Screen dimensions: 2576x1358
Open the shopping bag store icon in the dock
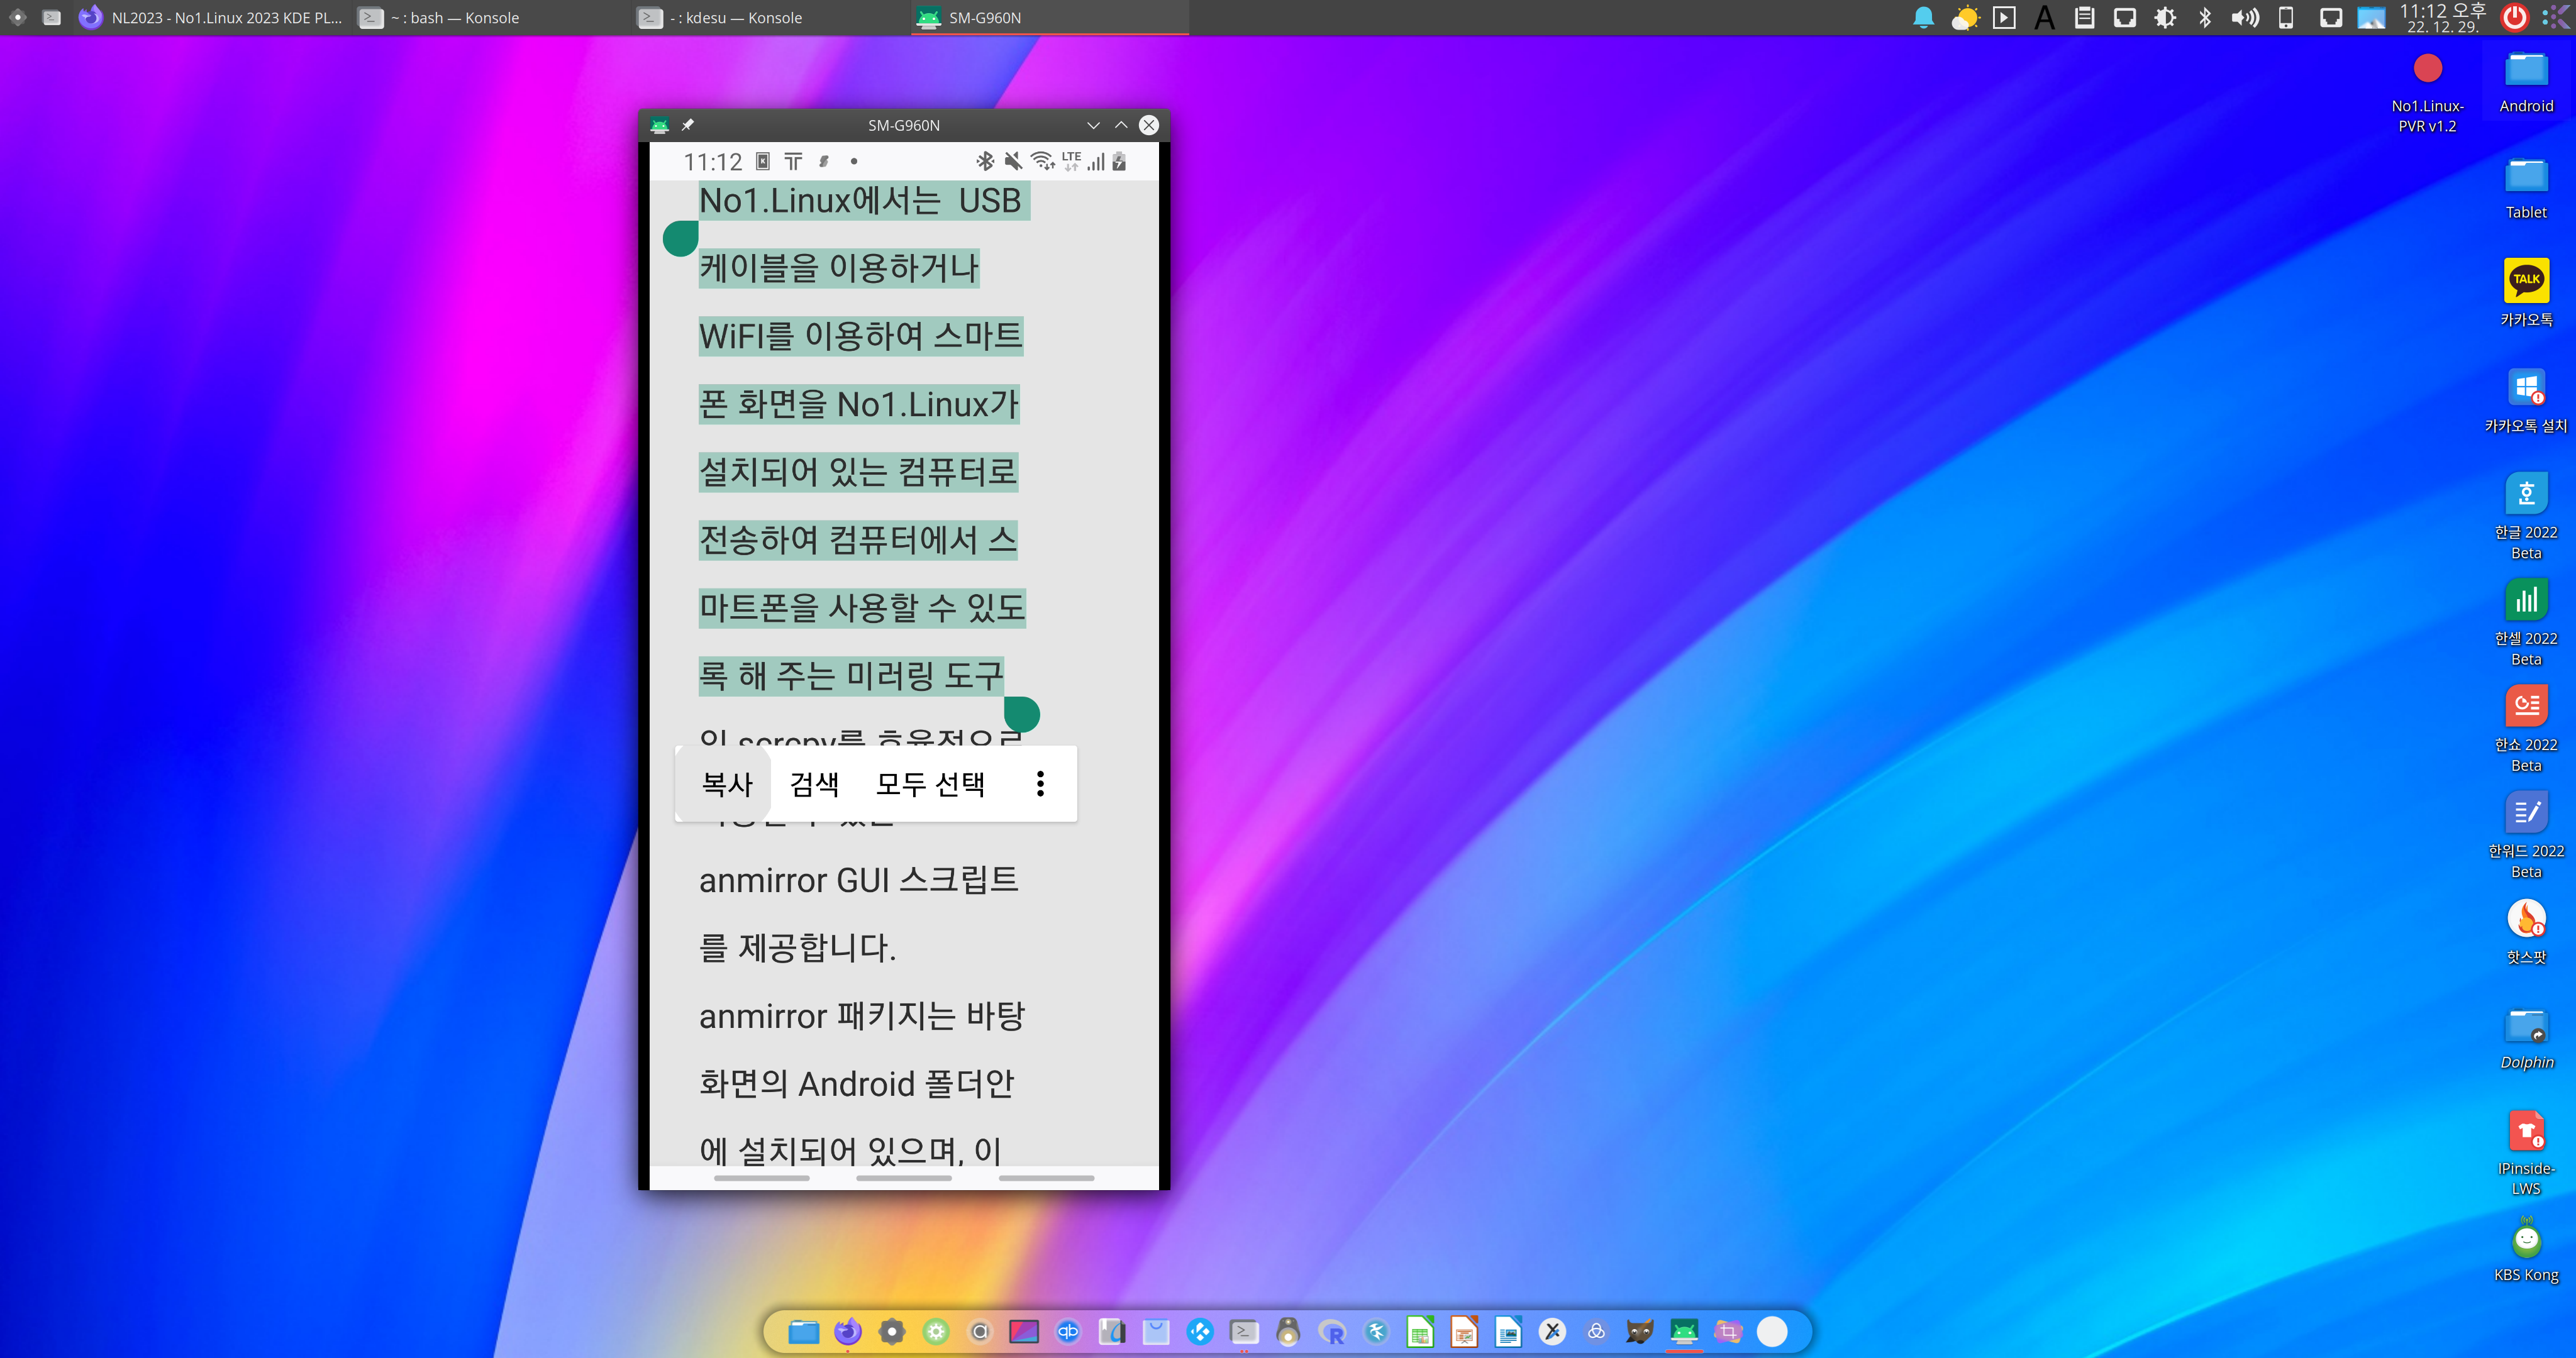(x=1156, y=1331)
